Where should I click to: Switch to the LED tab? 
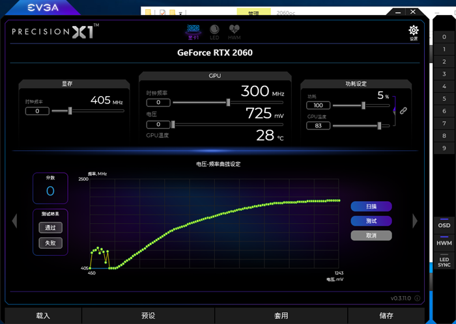(214, 32)
